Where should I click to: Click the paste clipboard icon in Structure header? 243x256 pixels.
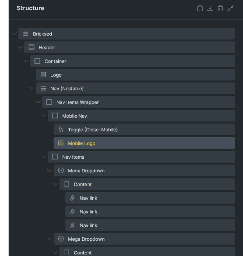pyautogui.click(x=200, y=8)
